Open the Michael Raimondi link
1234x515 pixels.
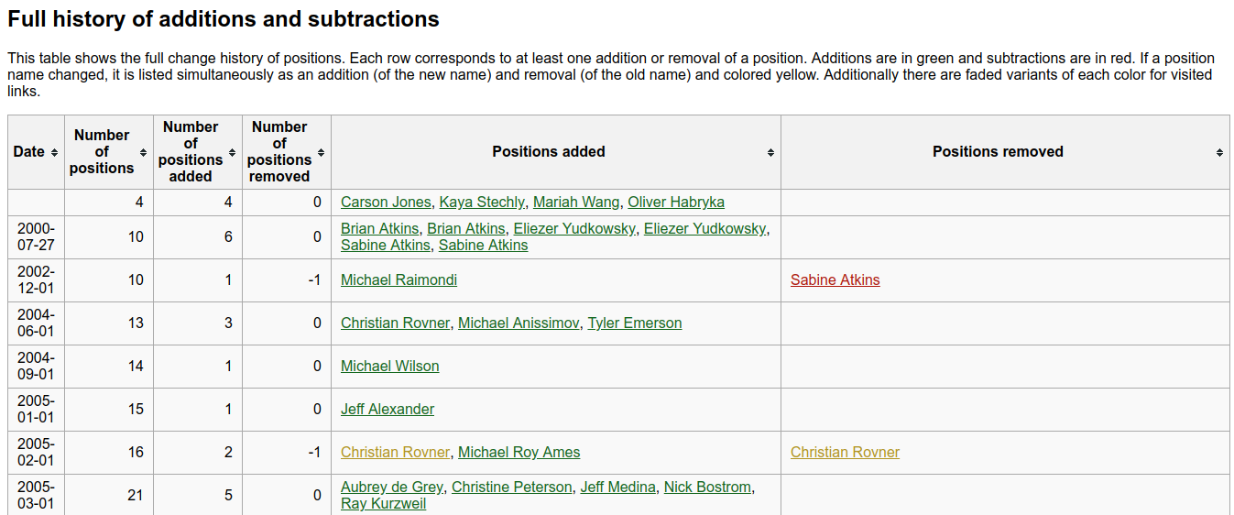pos(399,280)
